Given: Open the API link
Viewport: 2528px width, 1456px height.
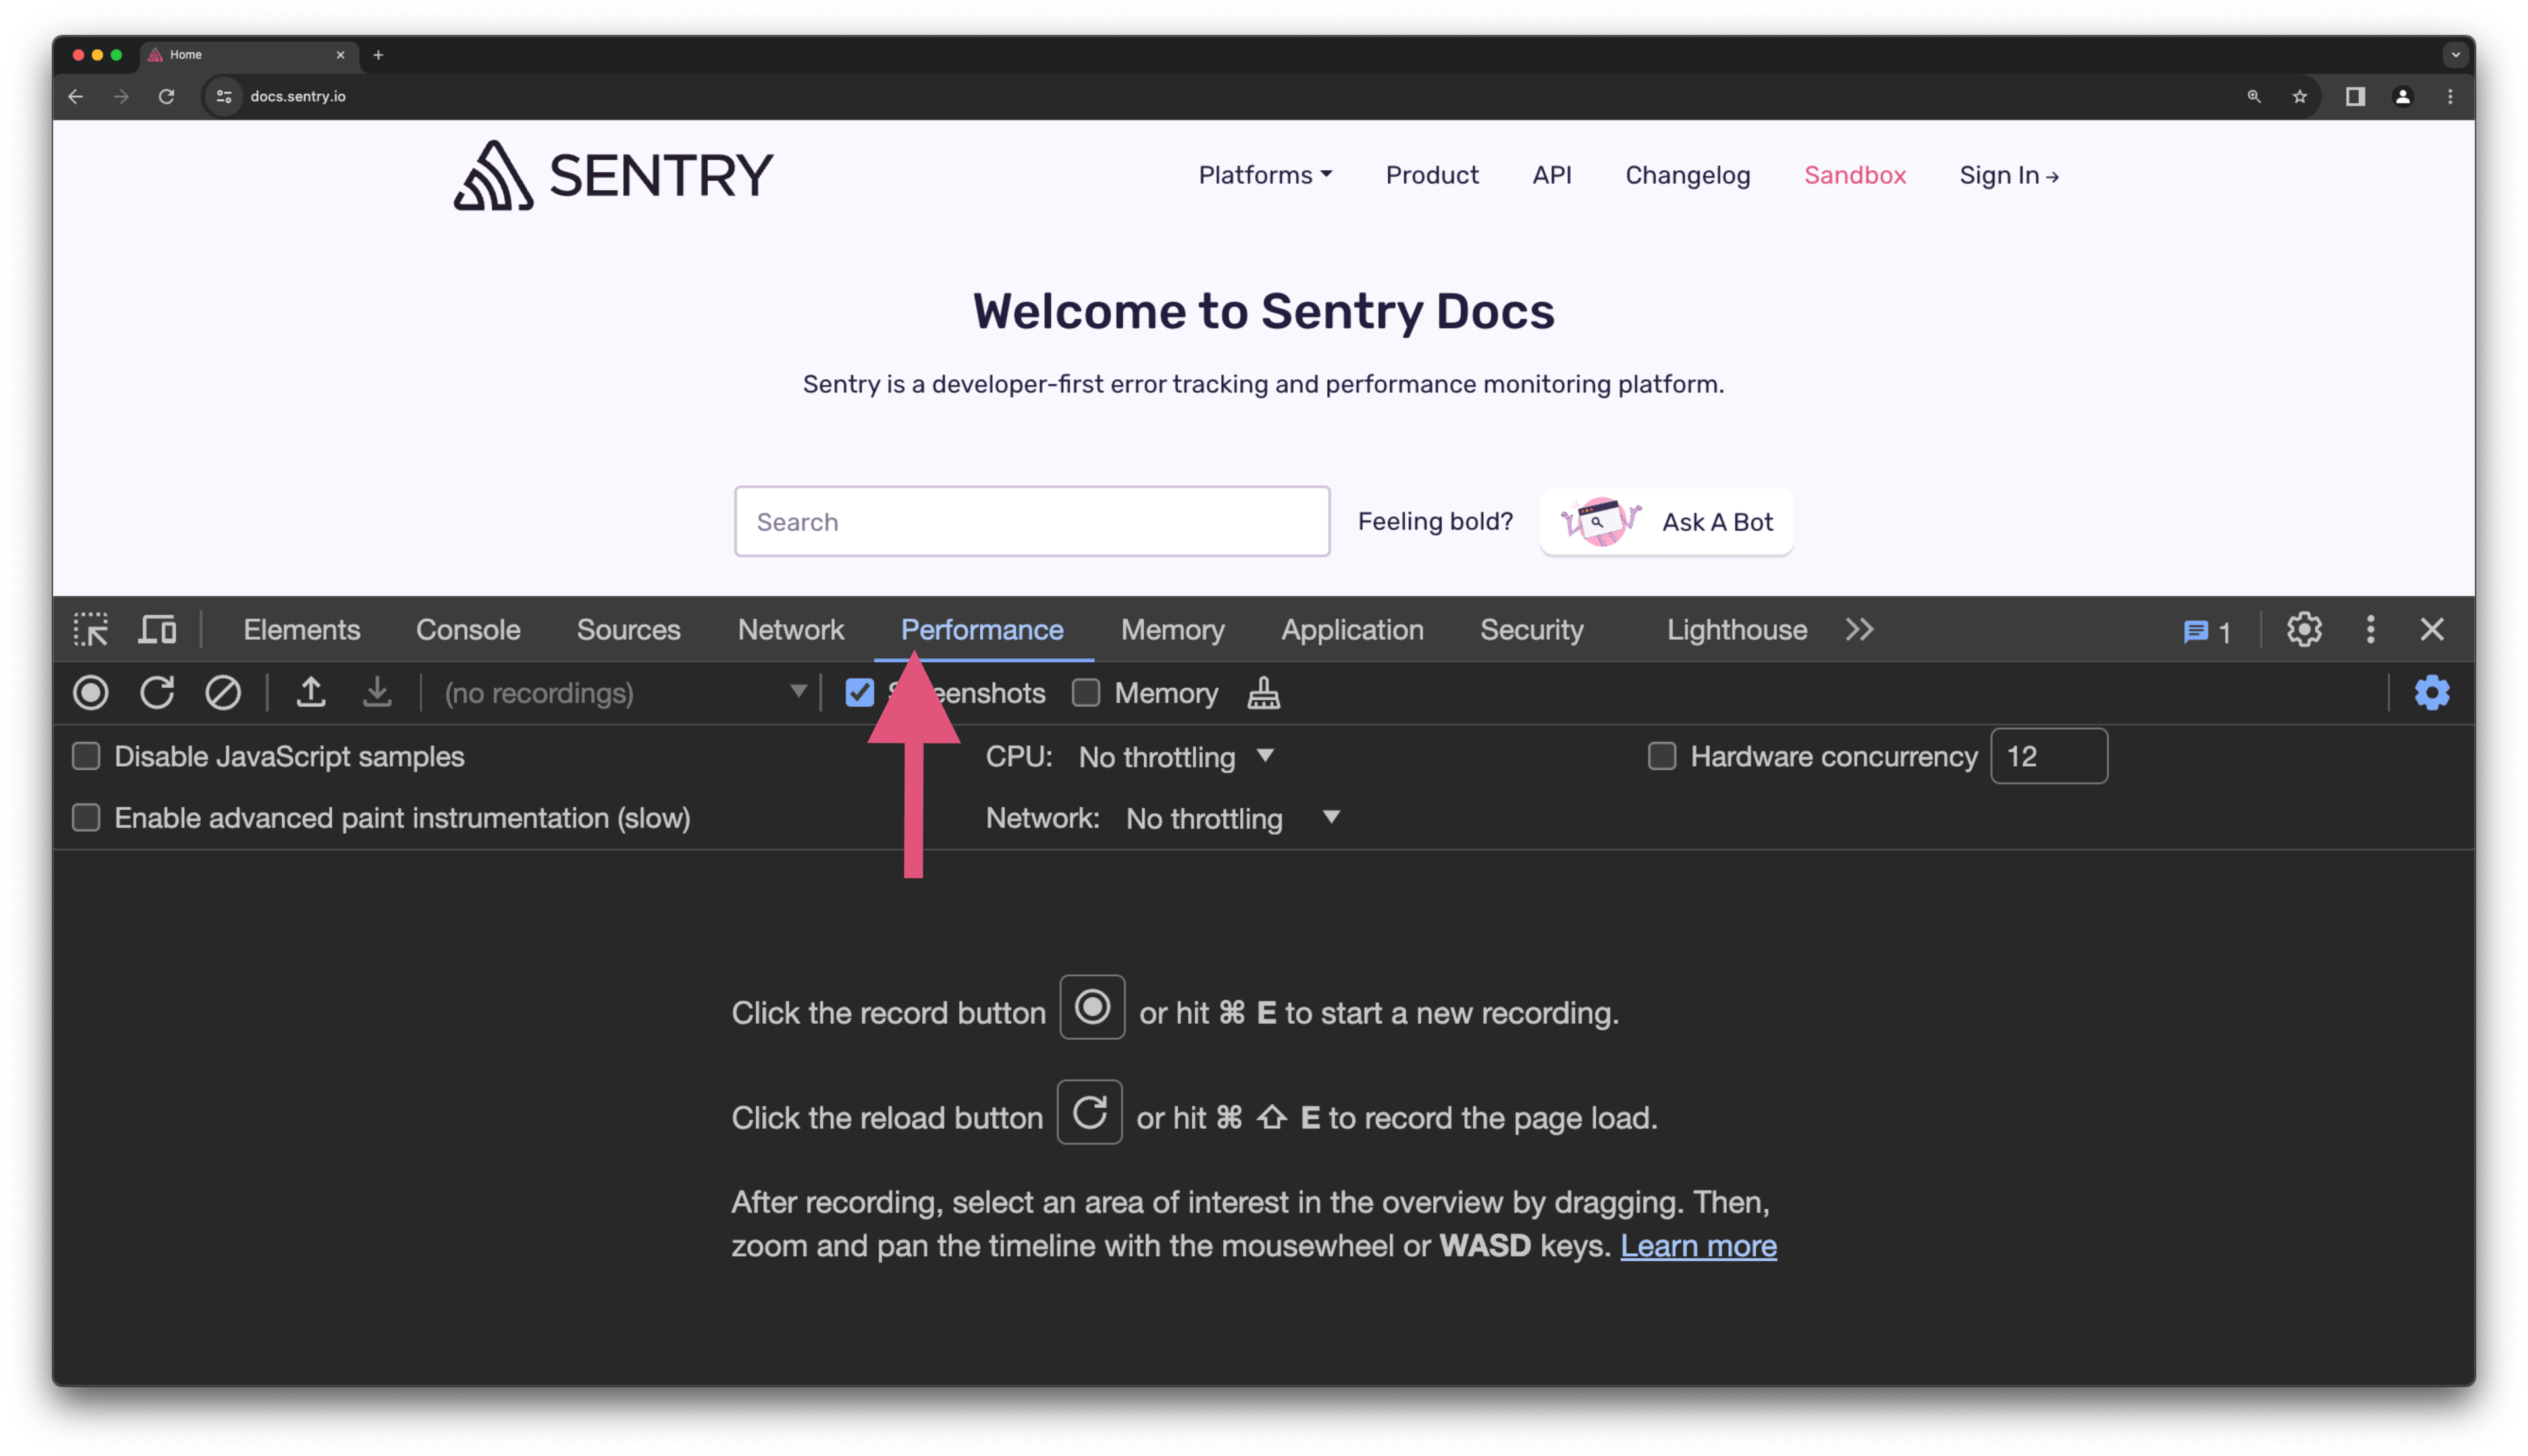Looking at the screenshot, I should click(x=1552, y=175).
